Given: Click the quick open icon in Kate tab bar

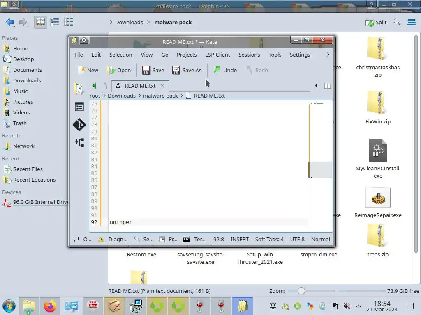Looking at the screenshot, I should click(x=316, y=86).
